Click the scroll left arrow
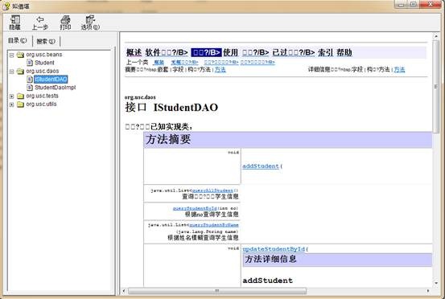The image size is (445, 299). tap(123, 291)
